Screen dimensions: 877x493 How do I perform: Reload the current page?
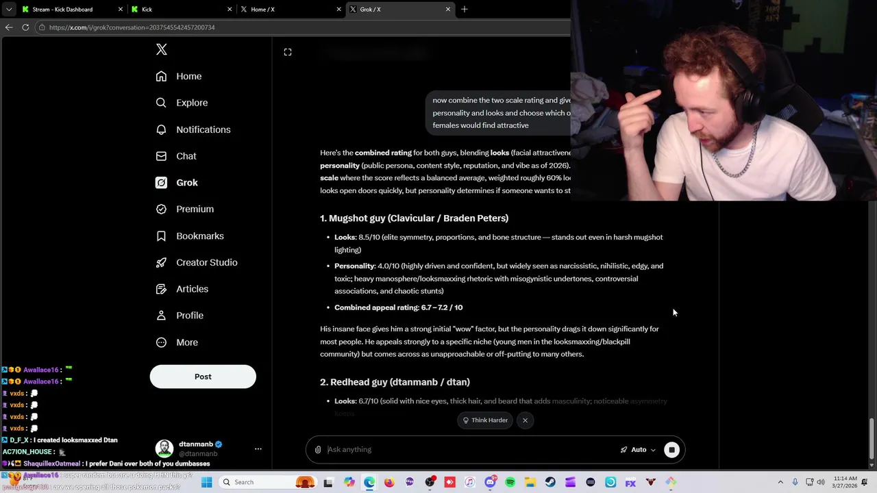pyautogui.click(x=25, y=27)
